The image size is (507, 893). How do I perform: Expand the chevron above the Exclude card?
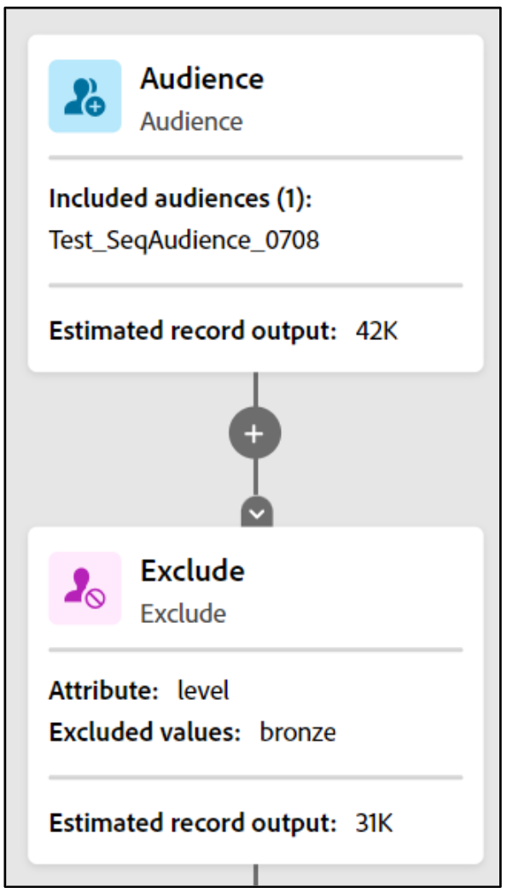click(x=257, y=513)
